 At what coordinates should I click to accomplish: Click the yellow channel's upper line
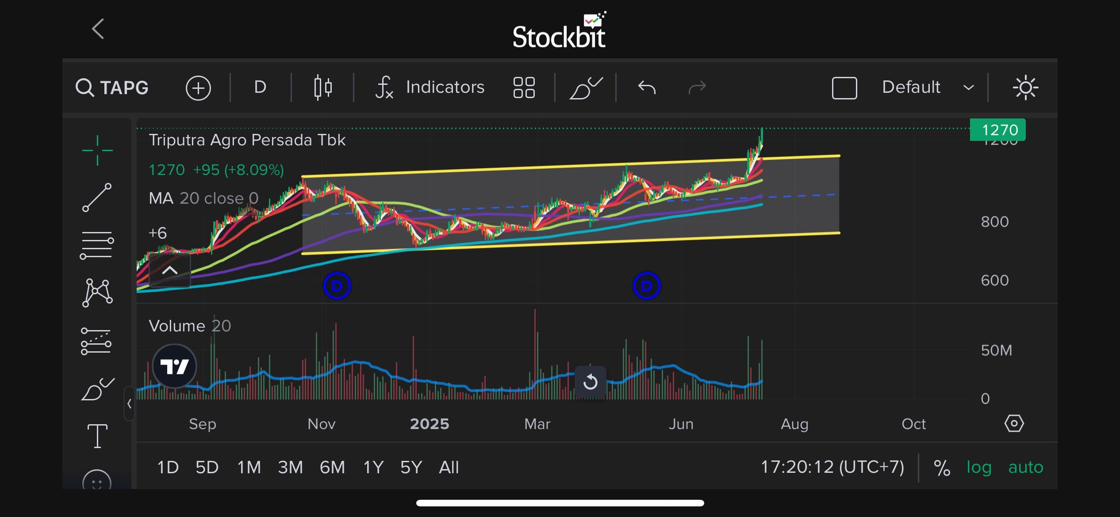[x=571, y=166]
